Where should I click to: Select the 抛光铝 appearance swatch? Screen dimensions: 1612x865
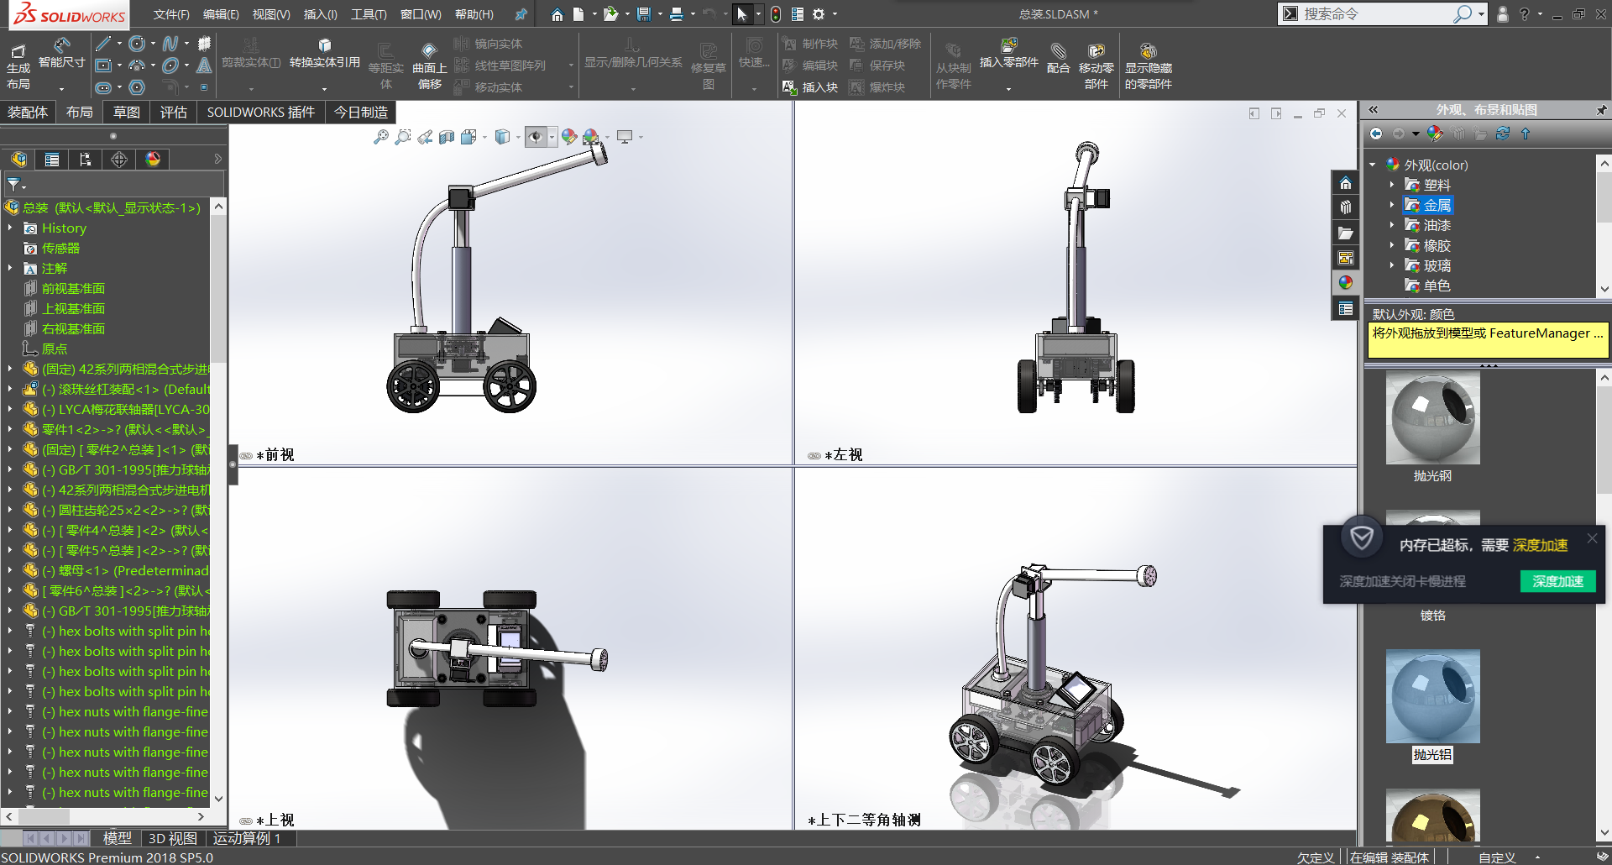(x=1432, y=697)
